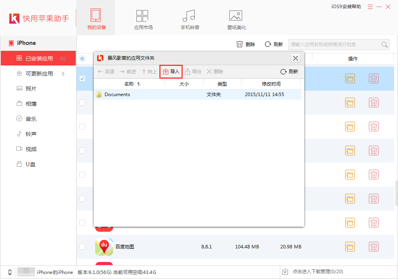Select 我的设备 in the top navigation

96,17
